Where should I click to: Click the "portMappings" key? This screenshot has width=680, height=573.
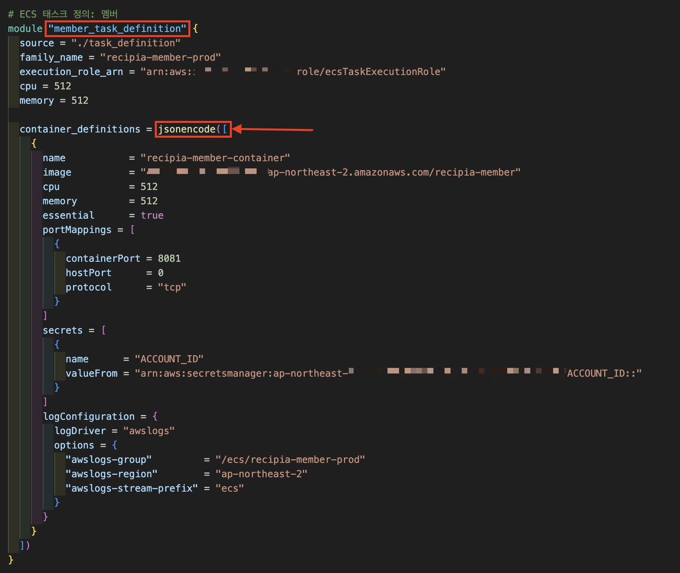tap(77, 229)
